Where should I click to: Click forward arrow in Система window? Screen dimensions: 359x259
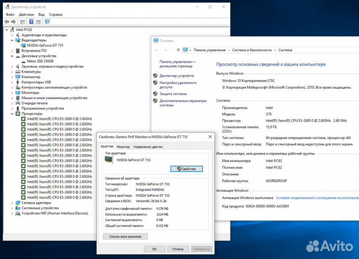click(166, 50)
